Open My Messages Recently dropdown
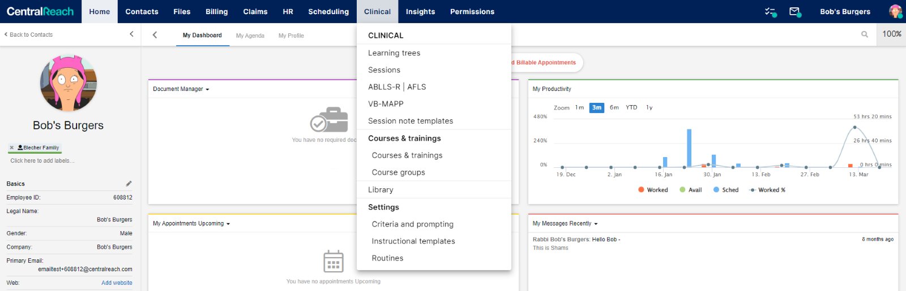 tap(565, 224)
